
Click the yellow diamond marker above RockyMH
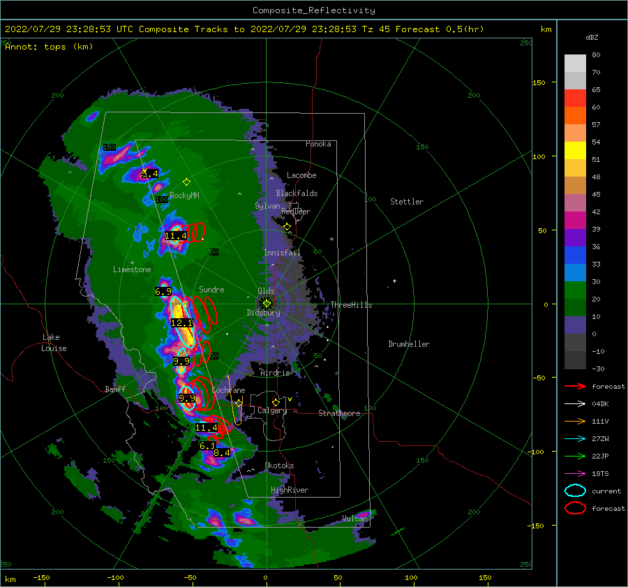click(x=186, y=182)
